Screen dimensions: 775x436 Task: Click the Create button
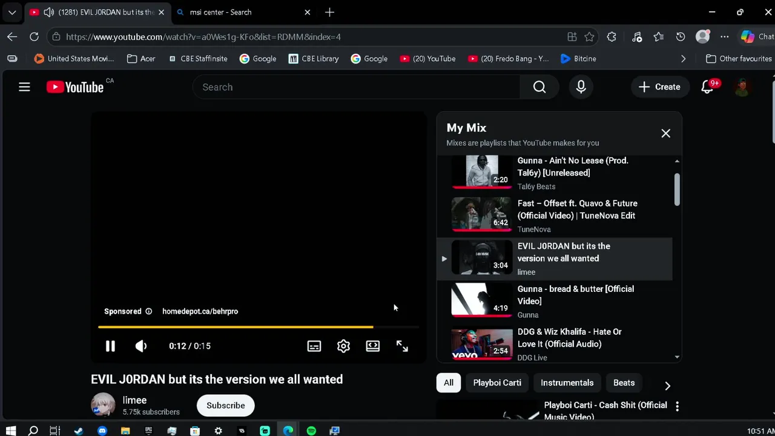click(x=659, y=87)
